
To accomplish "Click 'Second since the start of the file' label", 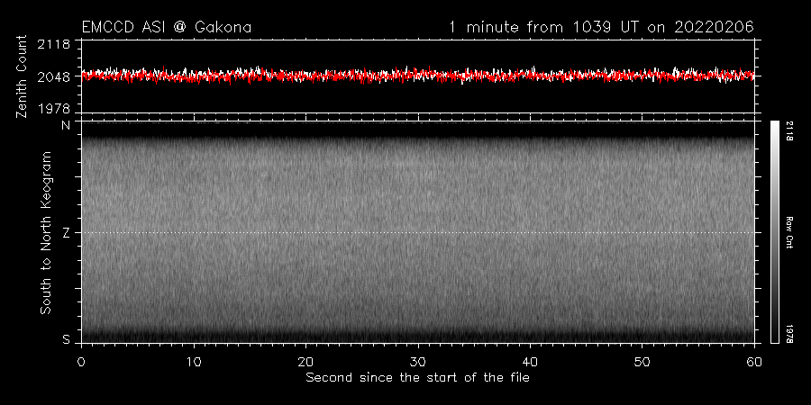I will tap(417, 378).
